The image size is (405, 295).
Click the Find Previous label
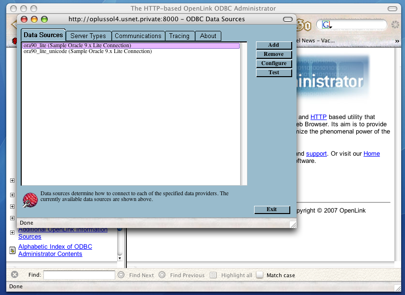tap(187, 275)
